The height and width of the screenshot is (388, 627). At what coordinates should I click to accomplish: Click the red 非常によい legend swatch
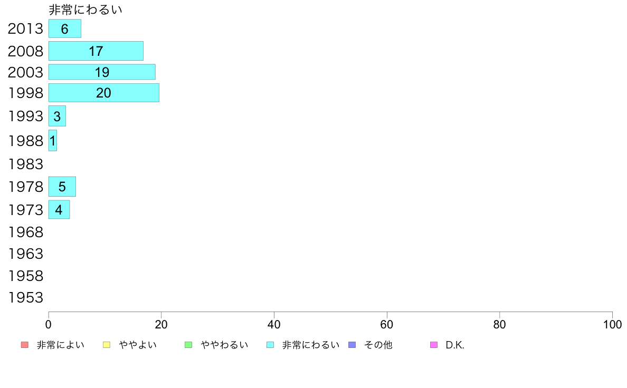click(x=25, y=345)
